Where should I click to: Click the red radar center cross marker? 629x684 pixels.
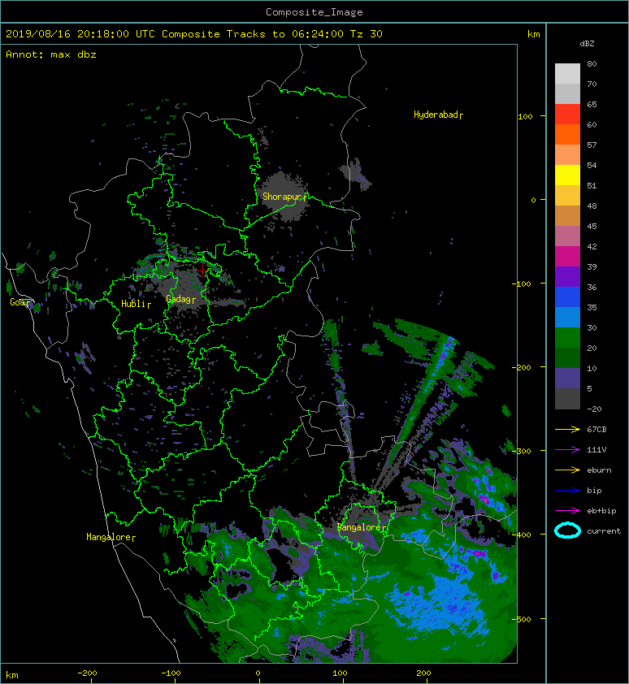click(202, 271)
